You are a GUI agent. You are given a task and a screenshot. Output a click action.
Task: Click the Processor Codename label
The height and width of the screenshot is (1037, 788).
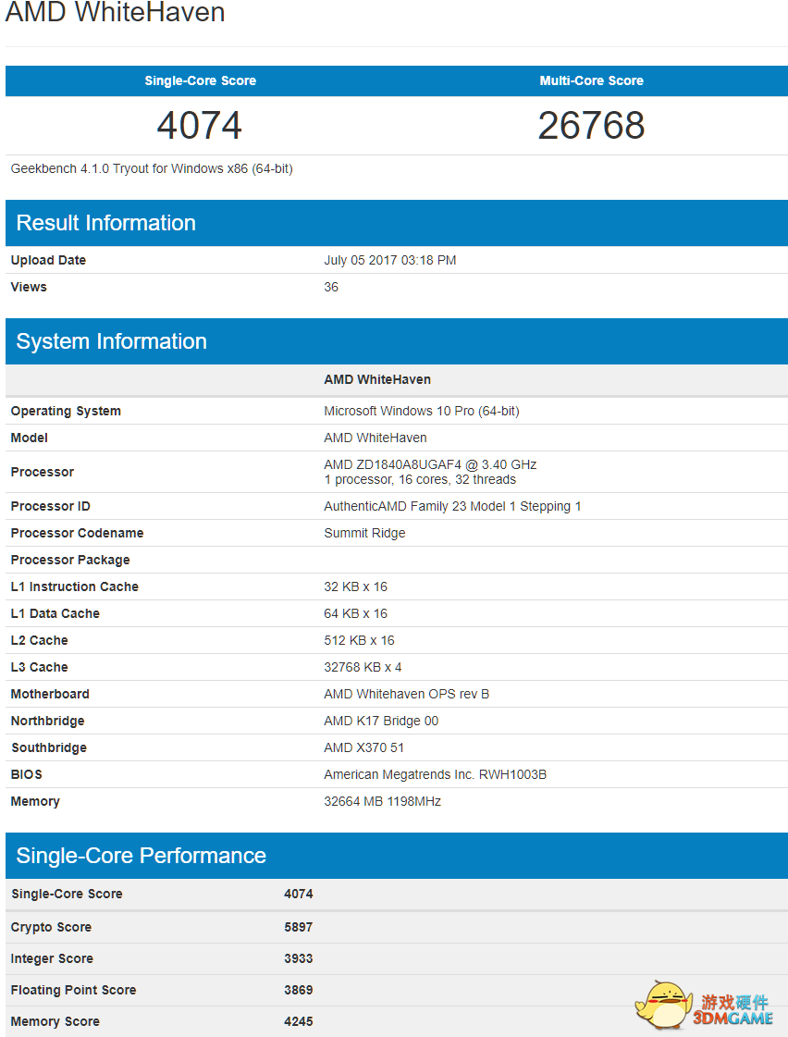(x=77, y=533)
